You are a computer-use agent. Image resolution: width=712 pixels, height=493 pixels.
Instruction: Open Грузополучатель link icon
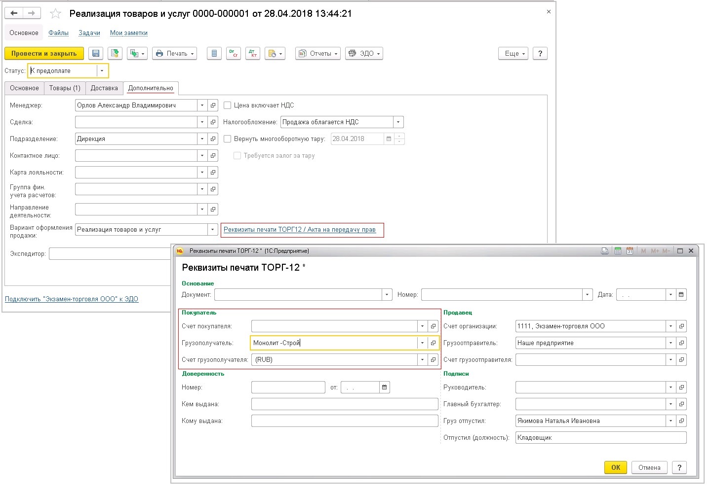tap(433, 343)
